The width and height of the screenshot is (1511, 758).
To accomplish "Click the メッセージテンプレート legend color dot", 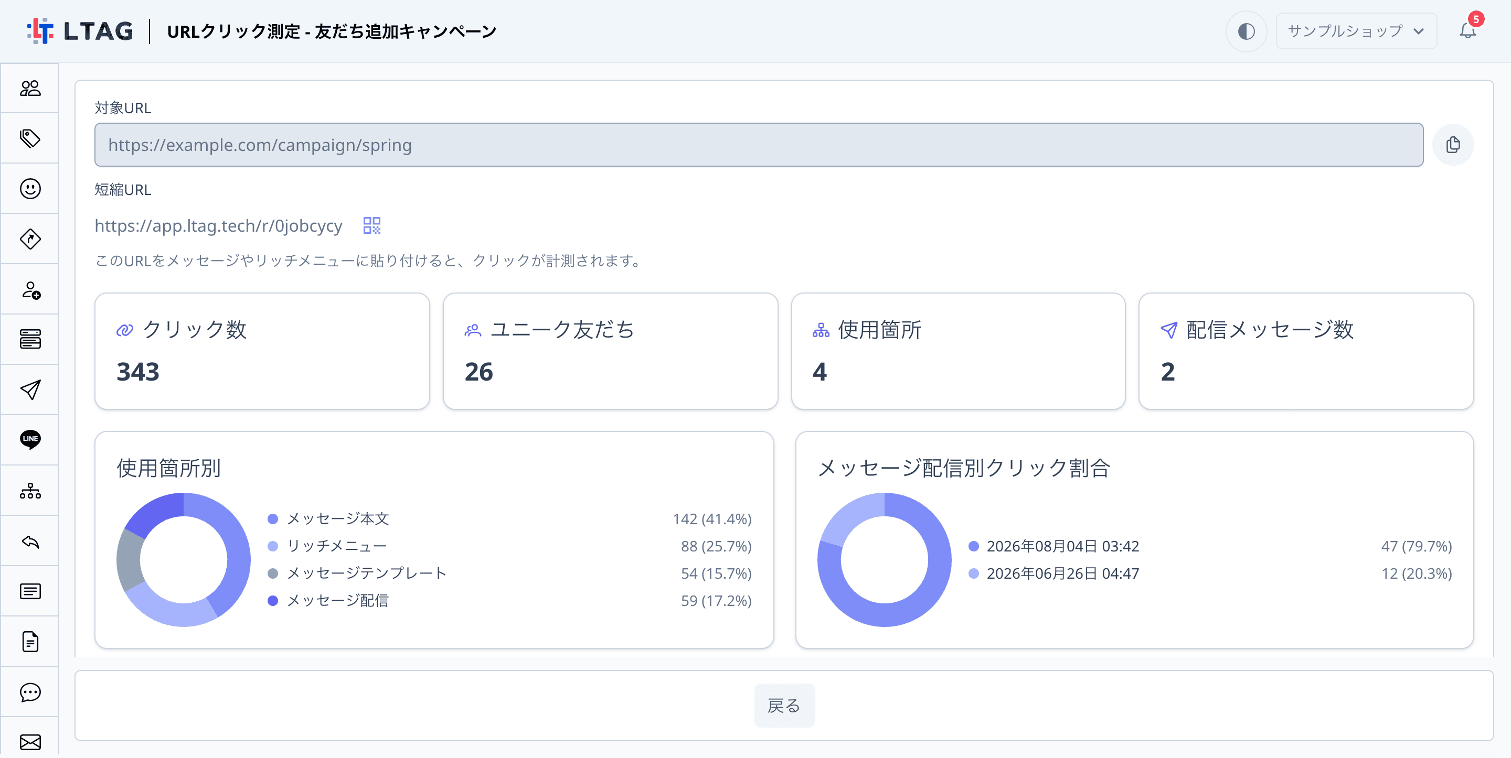I will point(272,573).
